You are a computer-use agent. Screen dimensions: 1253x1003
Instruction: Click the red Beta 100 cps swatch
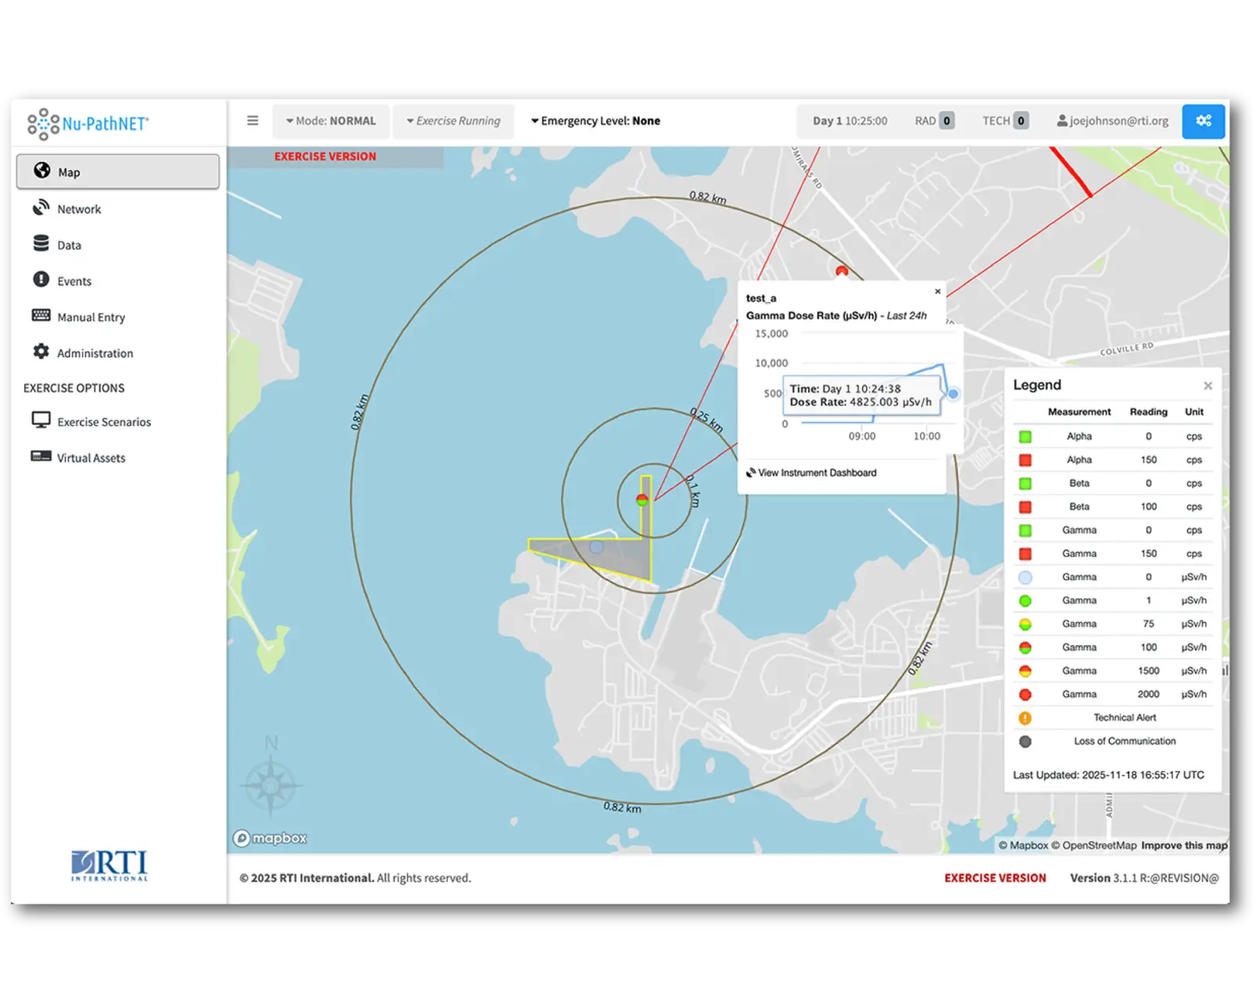pos(1025,507)
